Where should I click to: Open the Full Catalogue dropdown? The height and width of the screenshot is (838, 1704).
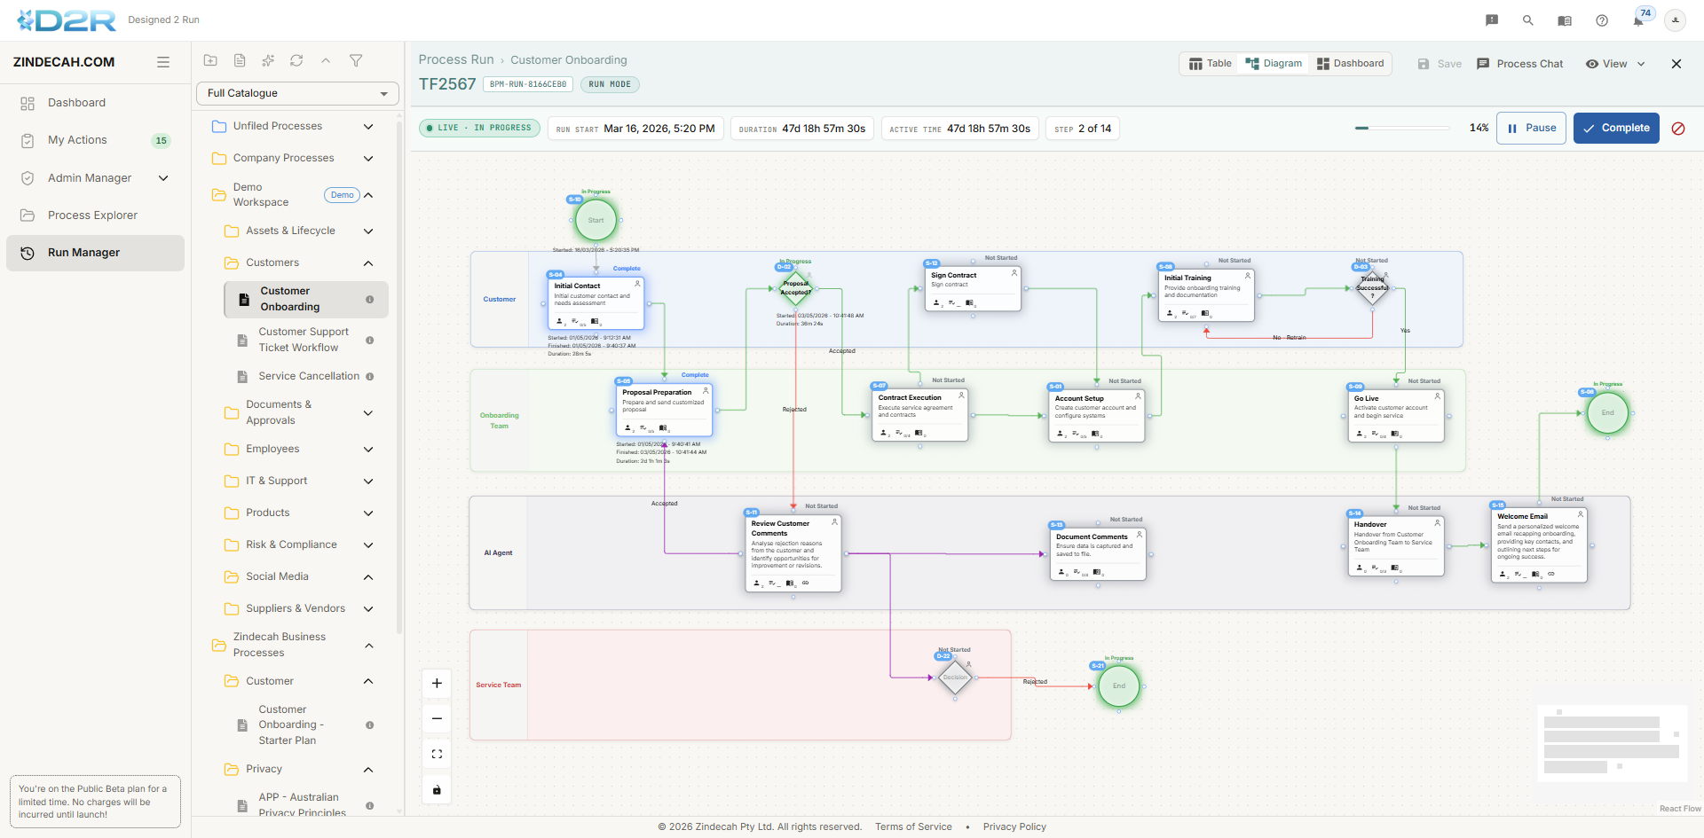pos(297,93)
